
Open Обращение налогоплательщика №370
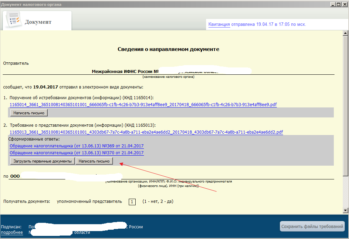click(x=77, y=153)
